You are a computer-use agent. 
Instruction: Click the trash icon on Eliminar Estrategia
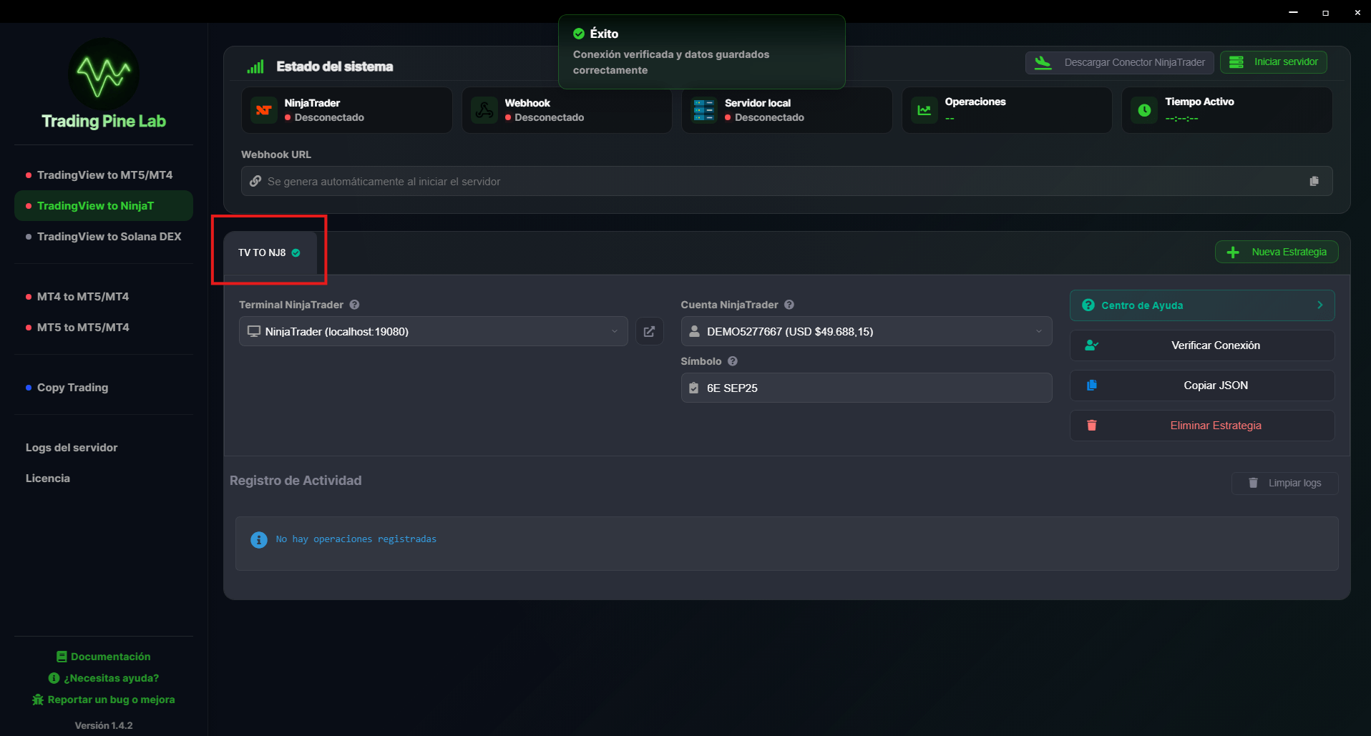1092,425
